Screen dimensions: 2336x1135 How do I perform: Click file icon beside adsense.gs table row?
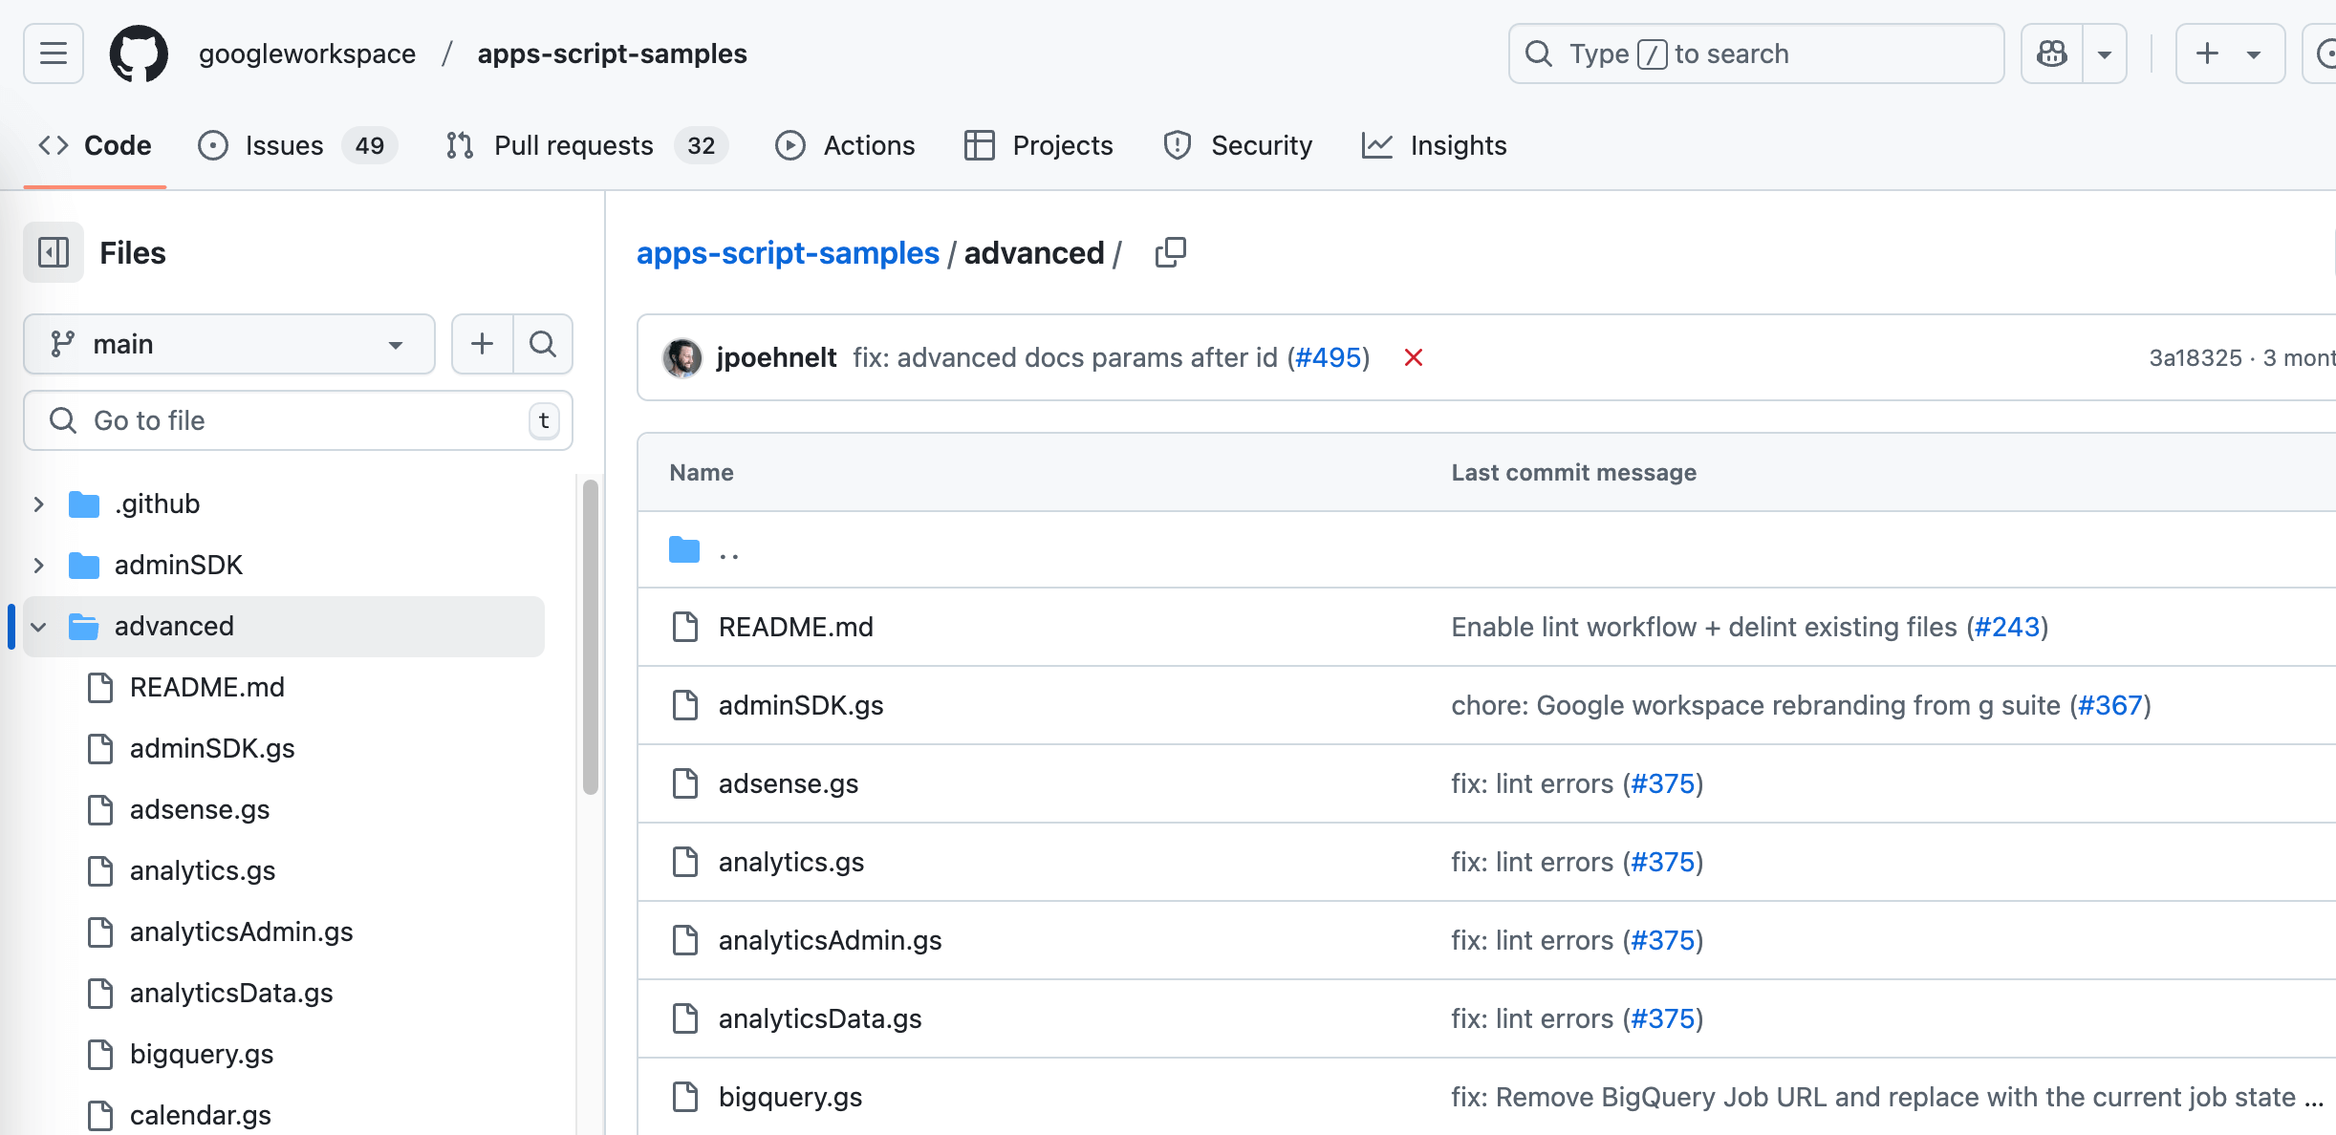[x=685, y=783]
